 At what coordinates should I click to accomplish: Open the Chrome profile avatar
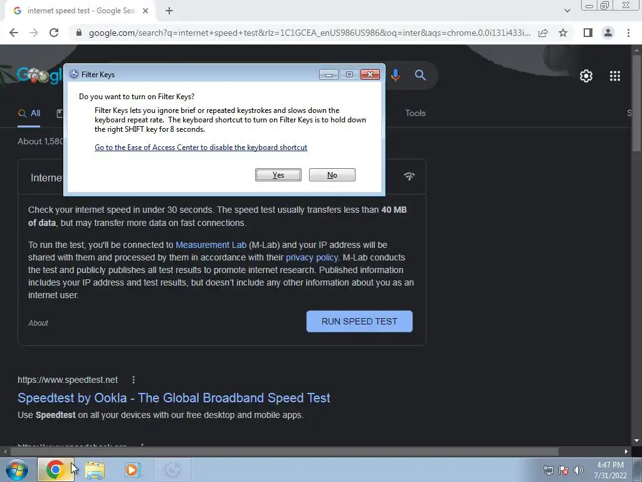(x=608, y=33)
